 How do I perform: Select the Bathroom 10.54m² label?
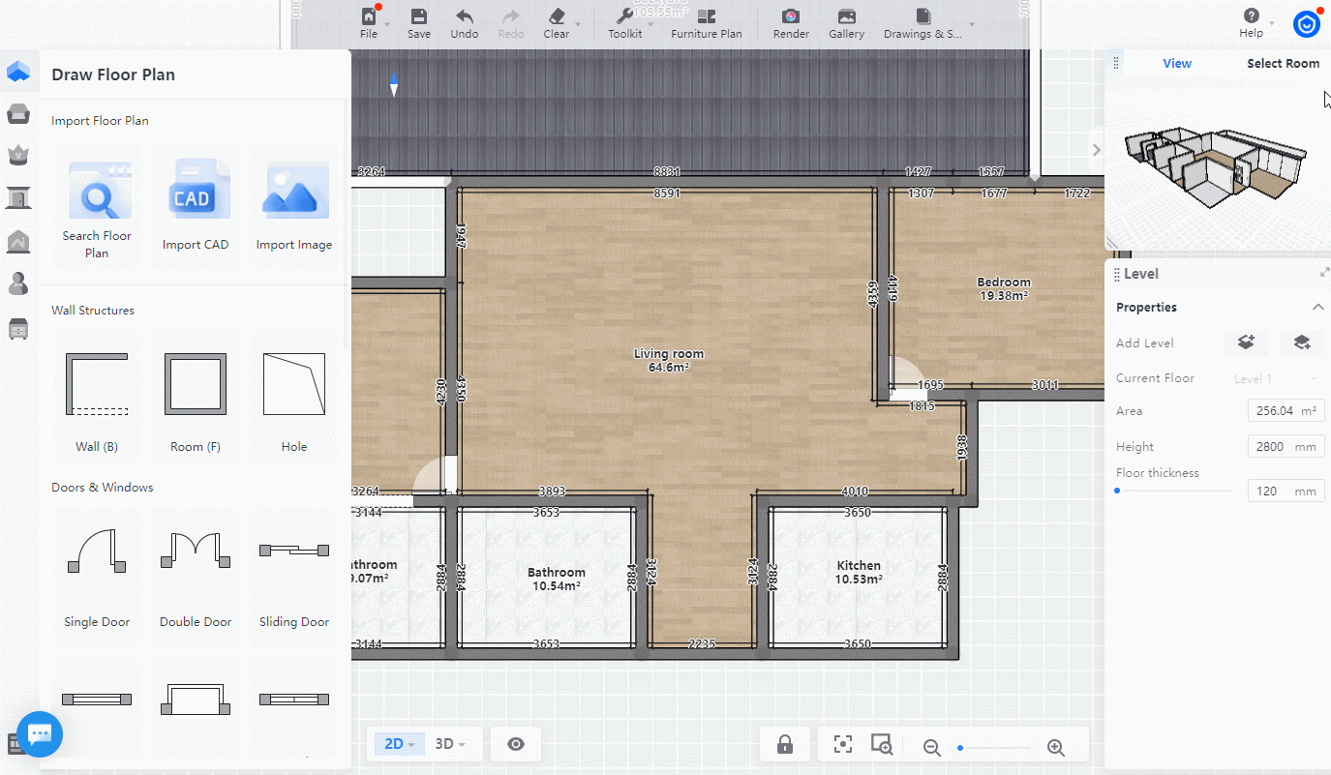point(557,579)
